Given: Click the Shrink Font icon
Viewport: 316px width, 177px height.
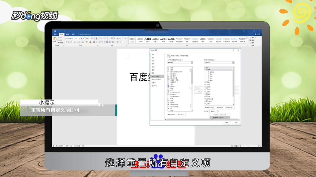Looking at the screenshot, I should (x=84, y=38).
